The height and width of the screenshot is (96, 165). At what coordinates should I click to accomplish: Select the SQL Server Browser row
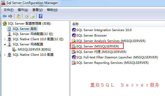[92, 36]
